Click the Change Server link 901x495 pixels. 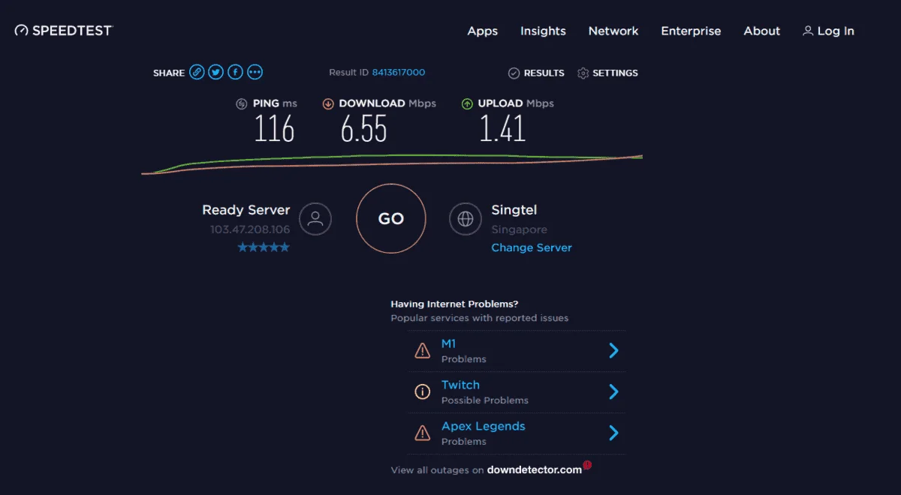(x=532, y=247)
